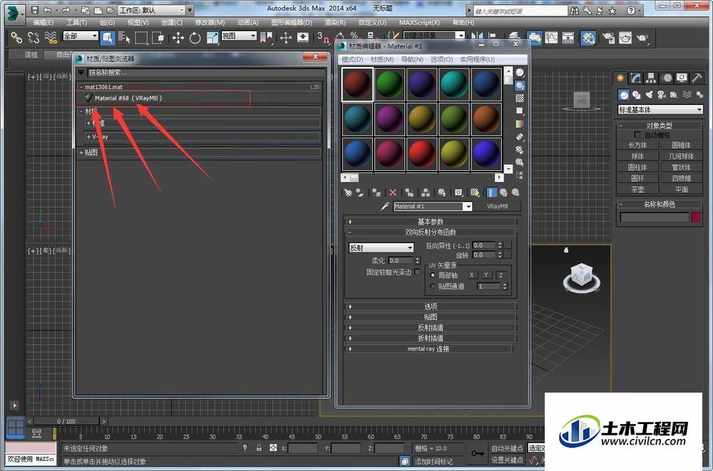Open the 渲染(R) menu
Screen dimensions: 713x471
pos(335,22)
